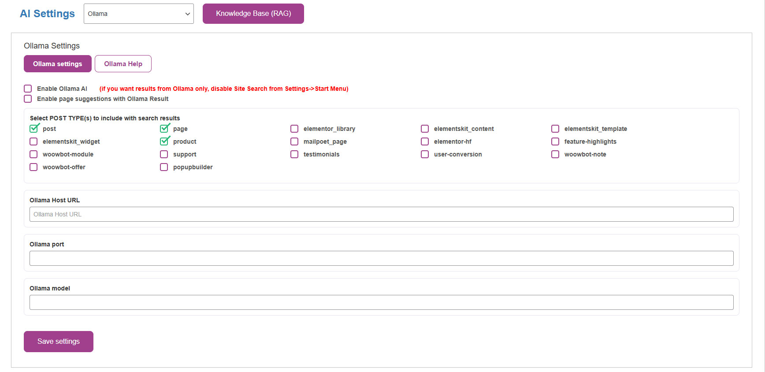This screenshot has width=765, height=372.
Task: Tick the elementskit_template checkbox
Action: click(555, 129)
